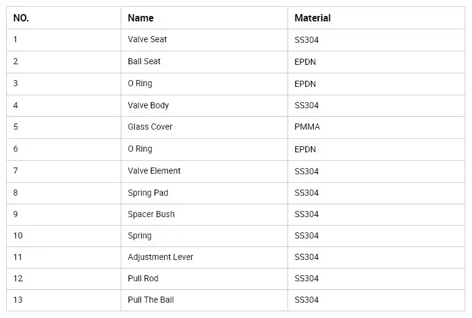Click the "Pull The Ball" cell

(151, 300)
